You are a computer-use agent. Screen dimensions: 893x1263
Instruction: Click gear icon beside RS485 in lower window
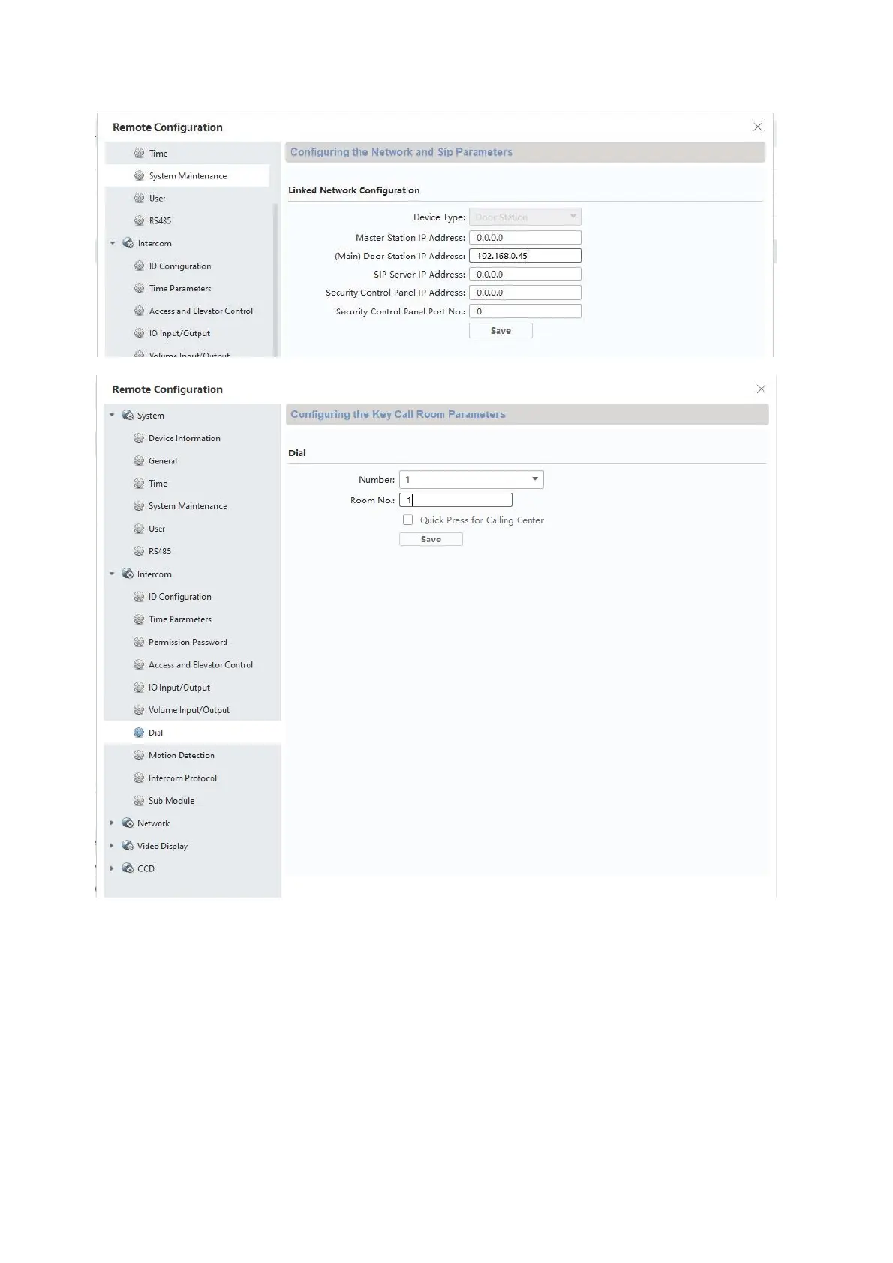(138, 551)
